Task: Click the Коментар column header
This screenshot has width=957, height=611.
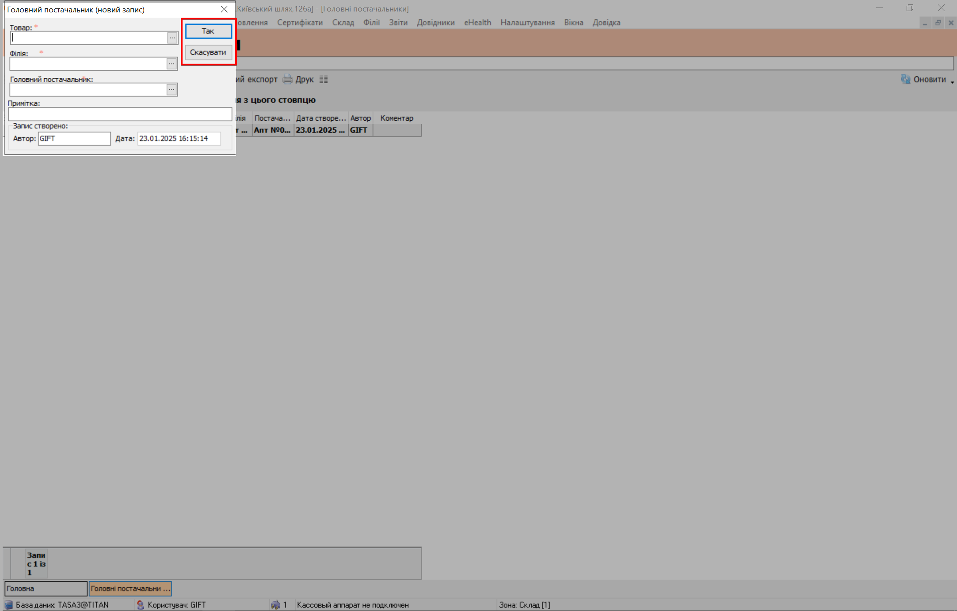Action: [x=397, y=118]
